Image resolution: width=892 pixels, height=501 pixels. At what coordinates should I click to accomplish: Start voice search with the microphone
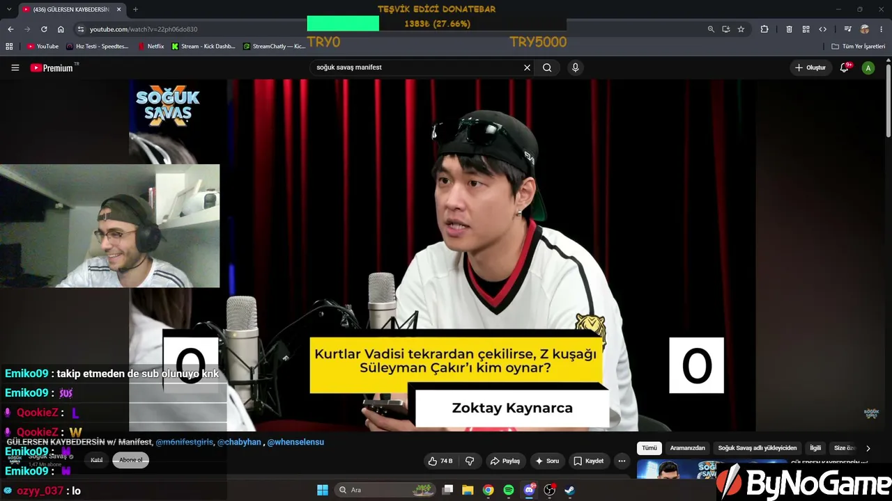[575, 67]
